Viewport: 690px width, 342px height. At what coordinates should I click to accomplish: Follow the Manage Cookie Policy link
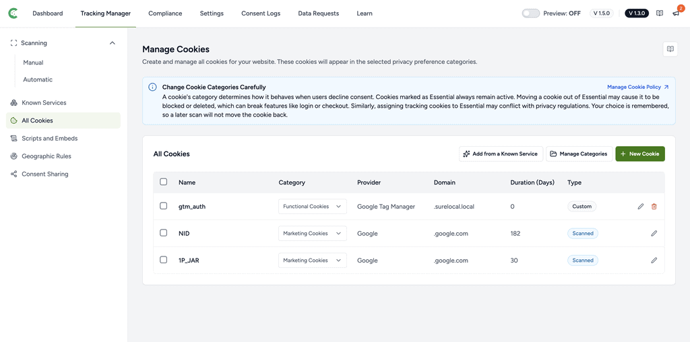[637, 87]
